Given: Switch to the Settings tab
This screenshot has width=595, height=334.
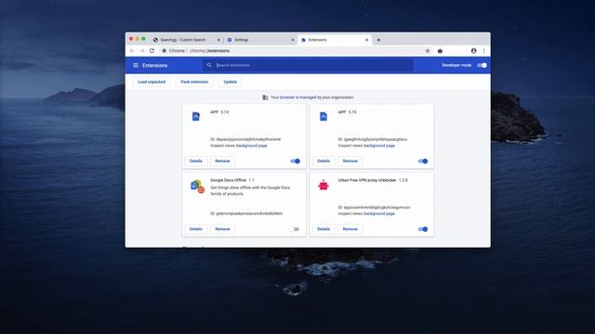Looking at the screenshot, I should point(260,40).
